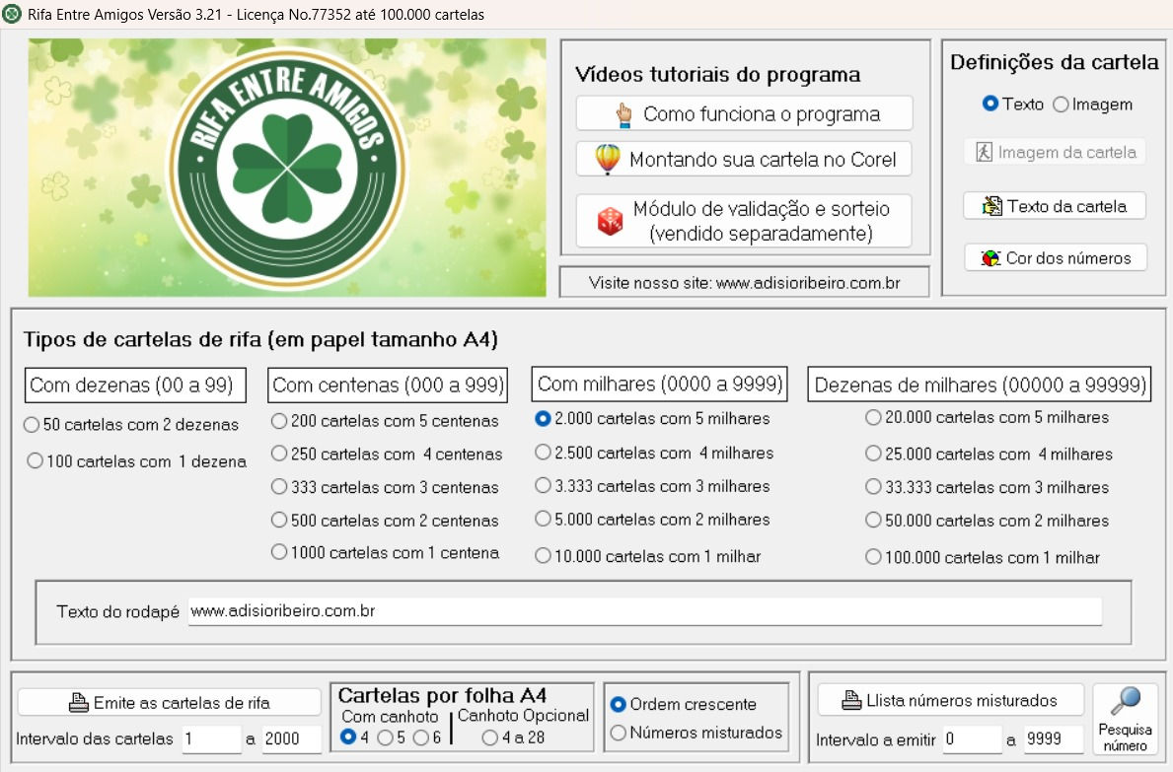Click the printer icon on Emite as cartelas
Screen dimensions: 1173x772
tap(79, 703)
